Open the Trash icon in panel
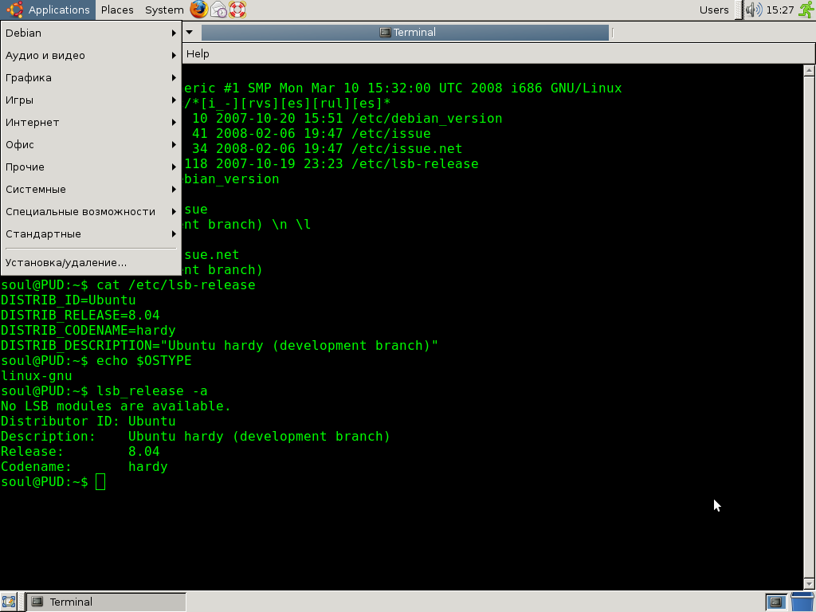 point(803,602)
